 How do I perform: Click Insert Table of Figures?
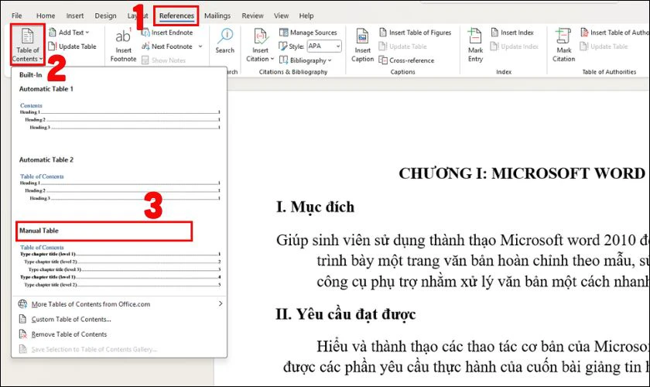point(415,33)
